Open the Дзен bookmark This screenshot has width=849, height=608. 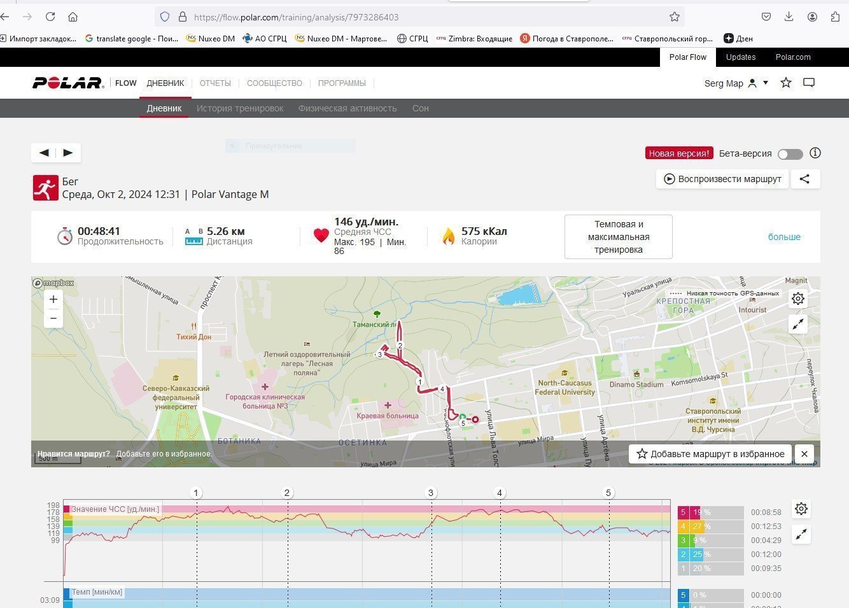(738, 38)
